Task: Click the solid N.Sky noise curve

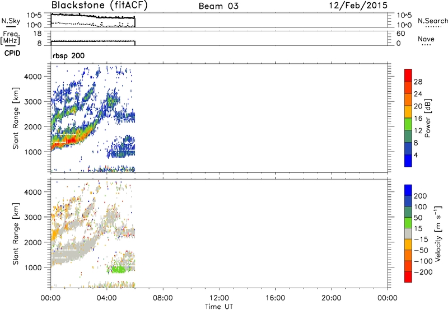Action: coord(93,16)
